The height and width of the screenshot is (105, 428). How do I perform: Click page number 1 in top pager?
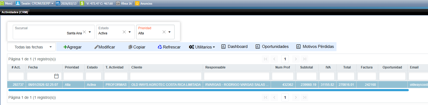285,59
